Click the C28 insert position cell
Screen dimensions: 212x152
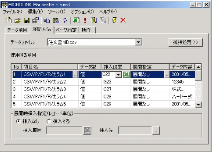click(x=116, y=97)
